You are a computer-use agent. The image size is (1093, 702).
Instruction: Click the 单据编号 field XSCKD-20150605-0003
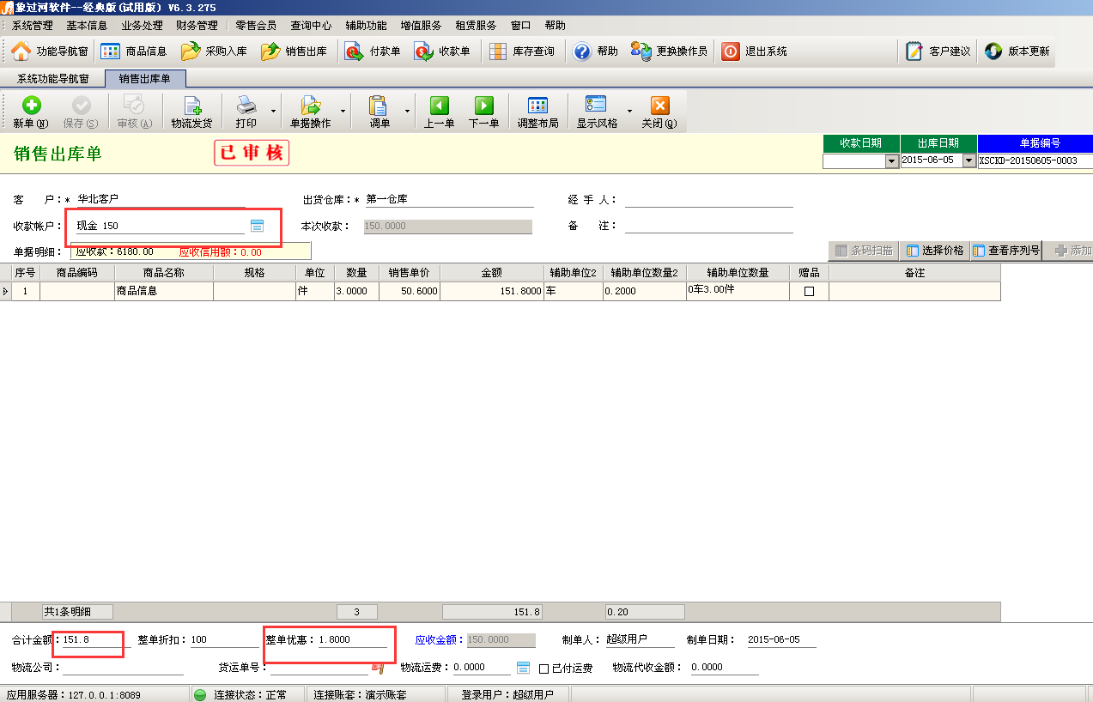pos(1035,160)
